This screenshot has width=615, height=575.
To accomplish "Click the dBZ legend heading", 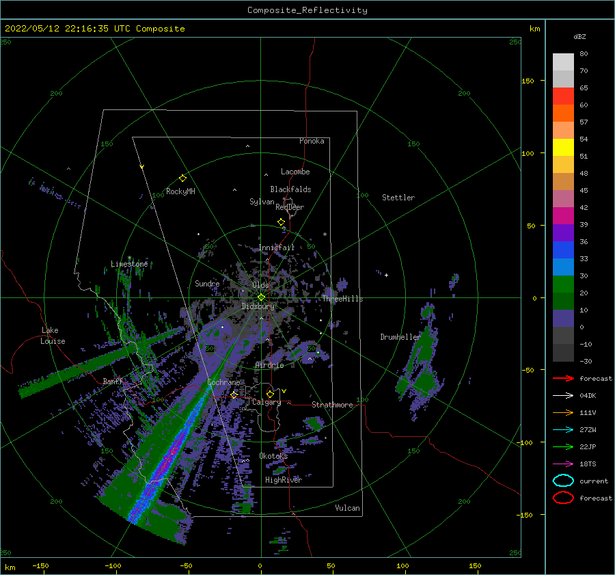I will coord(579,36).
